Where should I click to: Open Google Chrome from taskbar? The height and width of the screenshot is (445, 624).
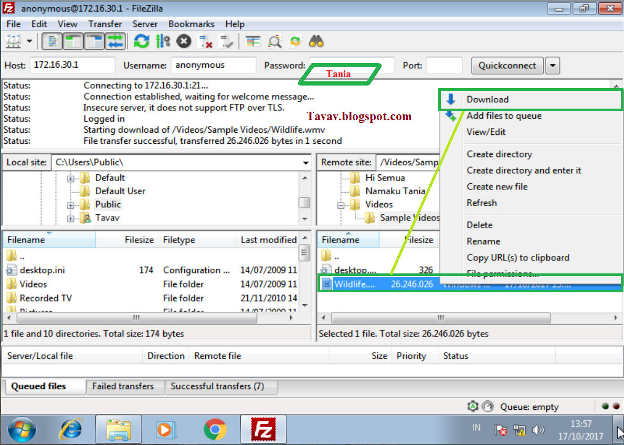(x=215, y=430)
